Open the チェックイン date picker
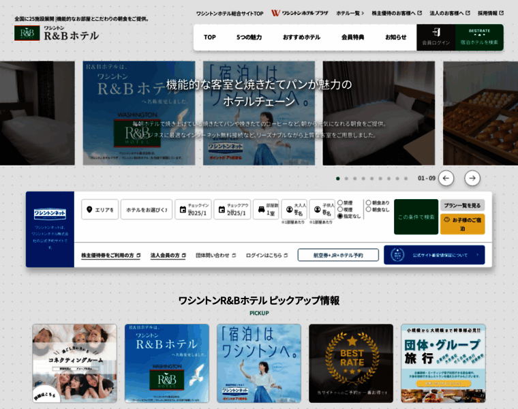This screenshot has width=518, height=409. pos(193,209)
